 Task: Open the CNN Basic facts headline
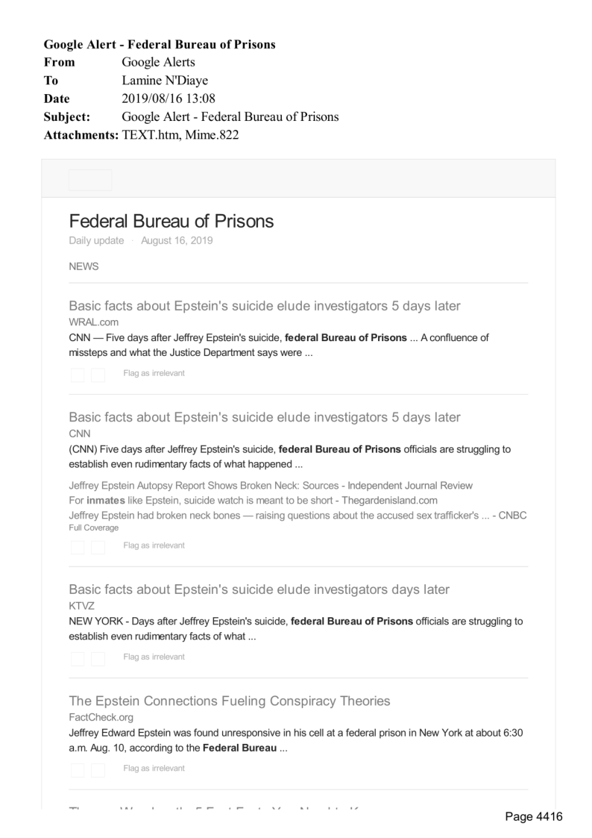click(x=264, y=417)
